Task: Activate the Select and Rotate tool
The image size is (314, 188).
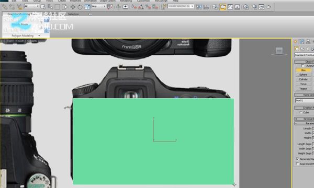Action: point(80,7)
